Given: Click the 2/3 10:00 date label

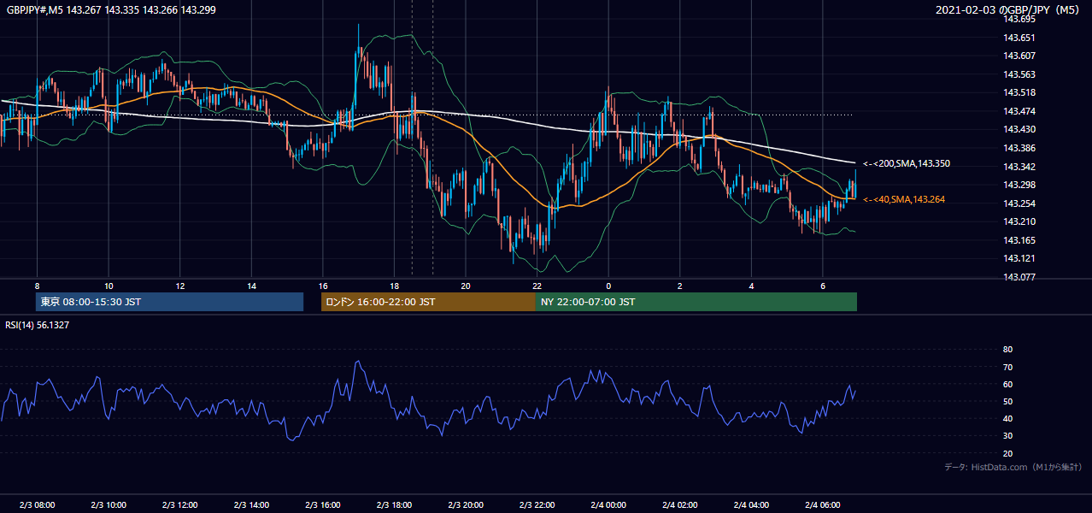Looking at the screenshot, I should [x=109, y=505].
